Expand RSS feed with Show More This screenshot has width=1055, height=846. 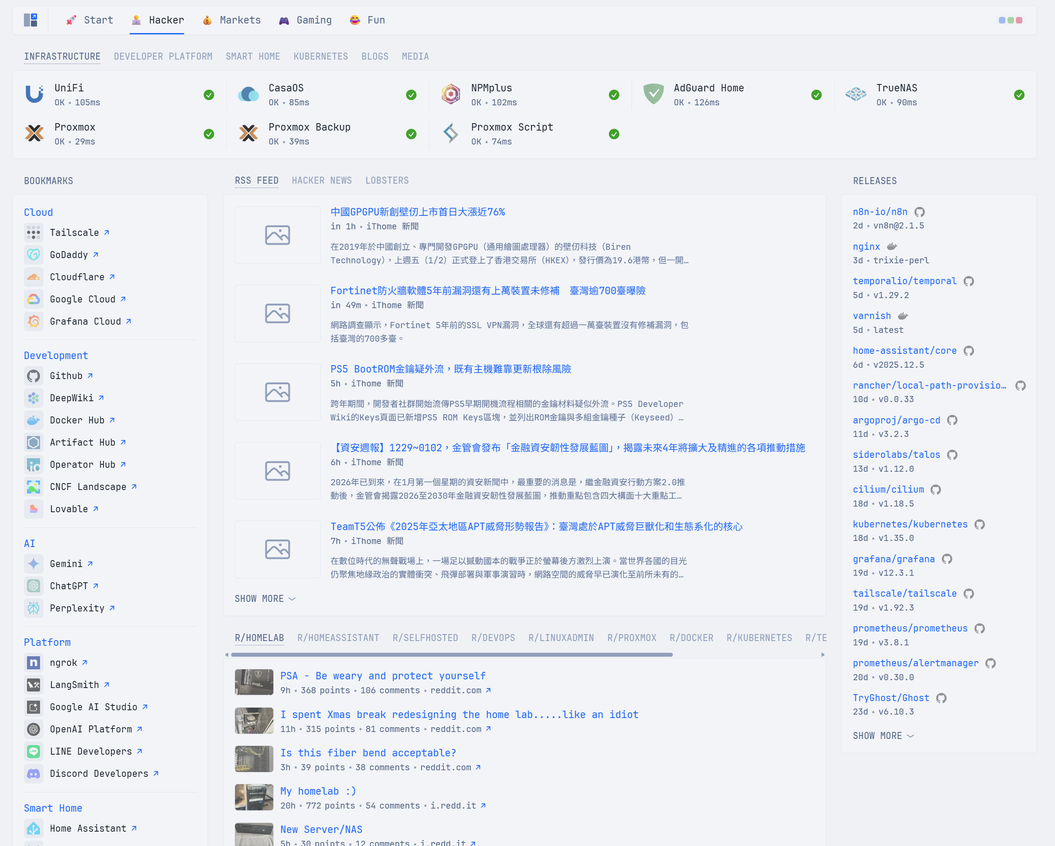point(265,598)
